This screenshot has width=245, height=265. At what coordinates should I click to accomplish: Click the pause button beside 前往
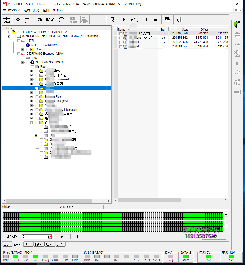tap(77, 237)
